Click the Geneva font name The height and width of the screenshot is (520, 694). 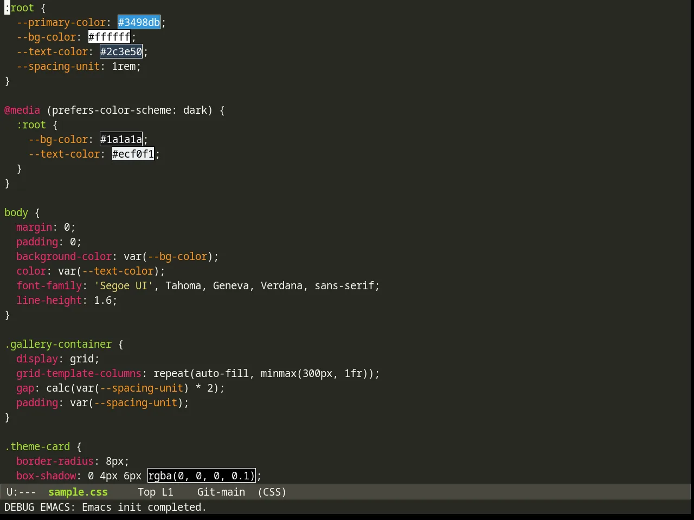coord(231,285)
